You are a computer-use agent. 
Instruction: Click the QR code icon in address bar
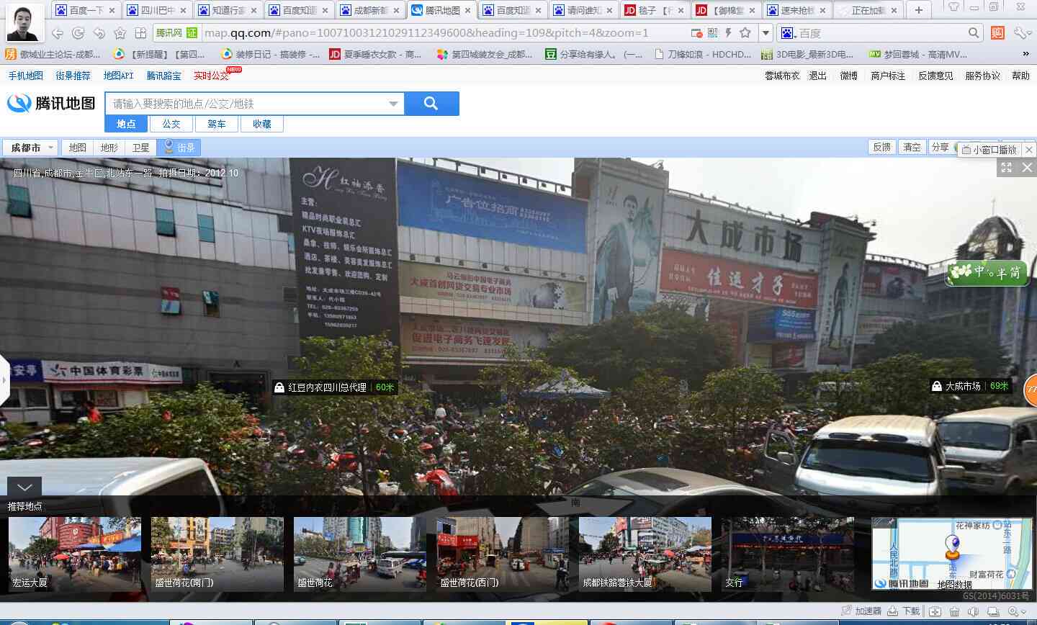(x=712, y=33)
